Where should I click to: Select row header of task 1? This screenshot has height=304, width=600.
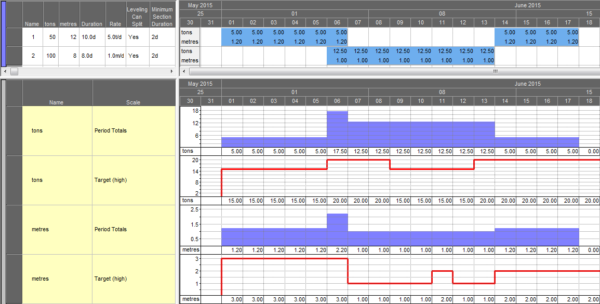[x=14, y=37]
